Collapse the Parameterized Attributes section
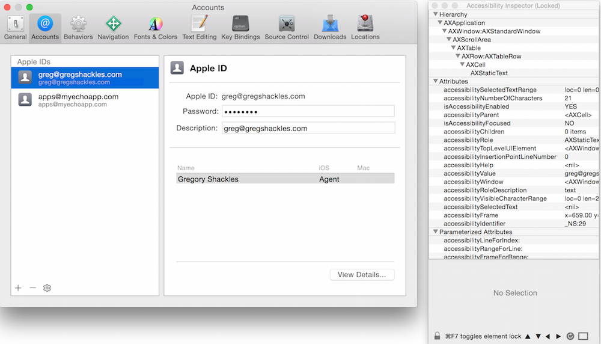This screenshot has height=344, width=601. point(435,232)
